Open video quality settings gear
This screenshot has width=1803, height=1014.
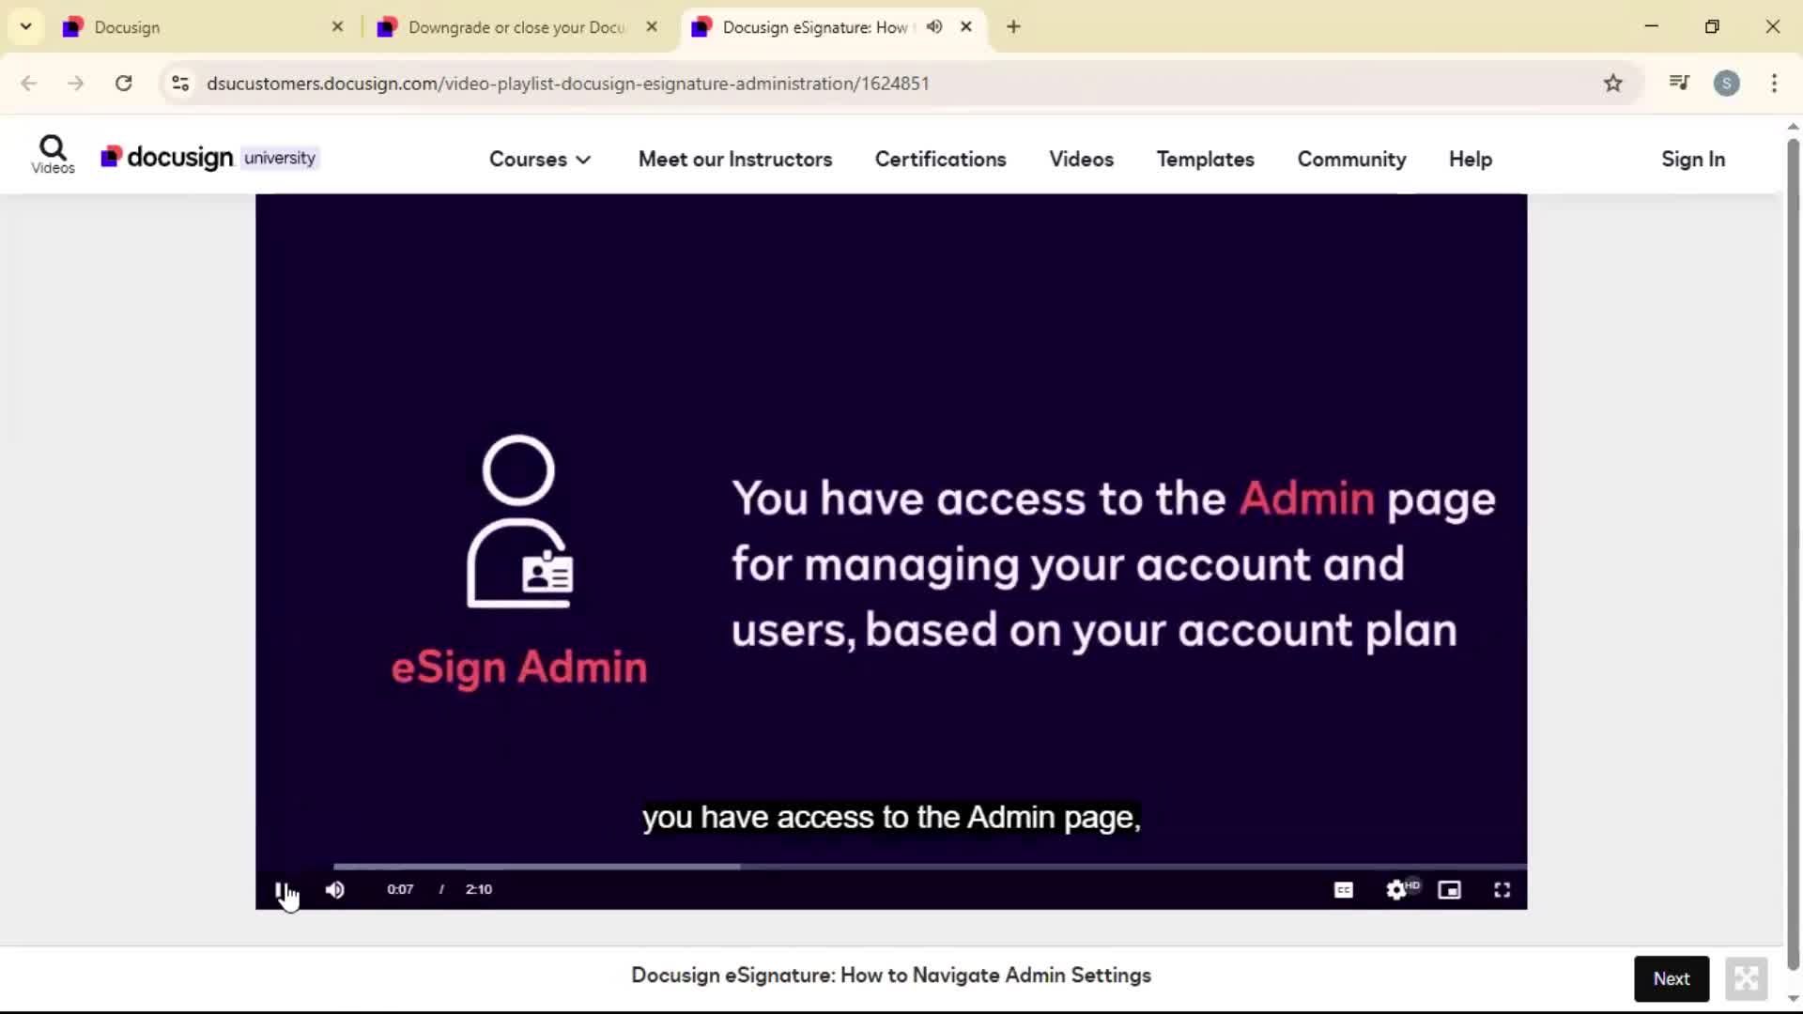[x=1396, y=889]
